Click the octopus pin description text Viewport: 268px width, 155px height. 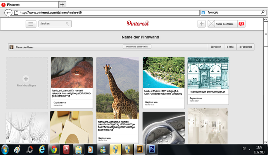pos(71,93)
